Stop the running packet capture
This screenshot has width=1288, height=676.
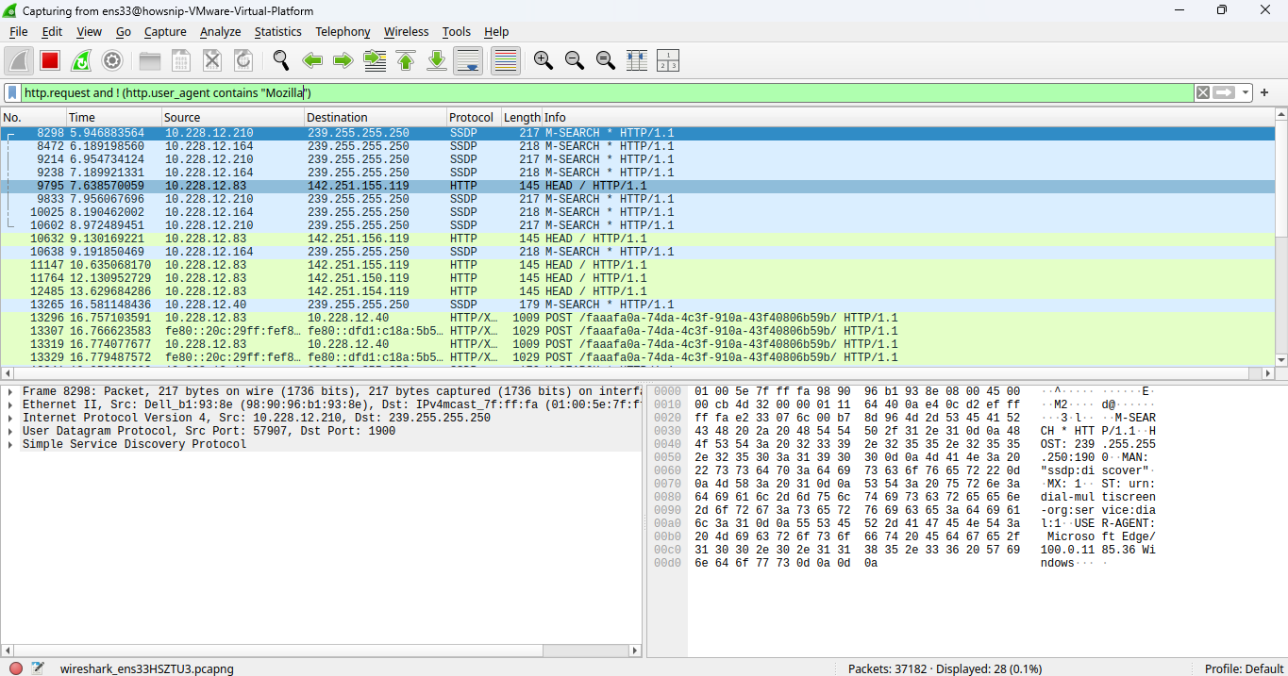tap(50, 60)
